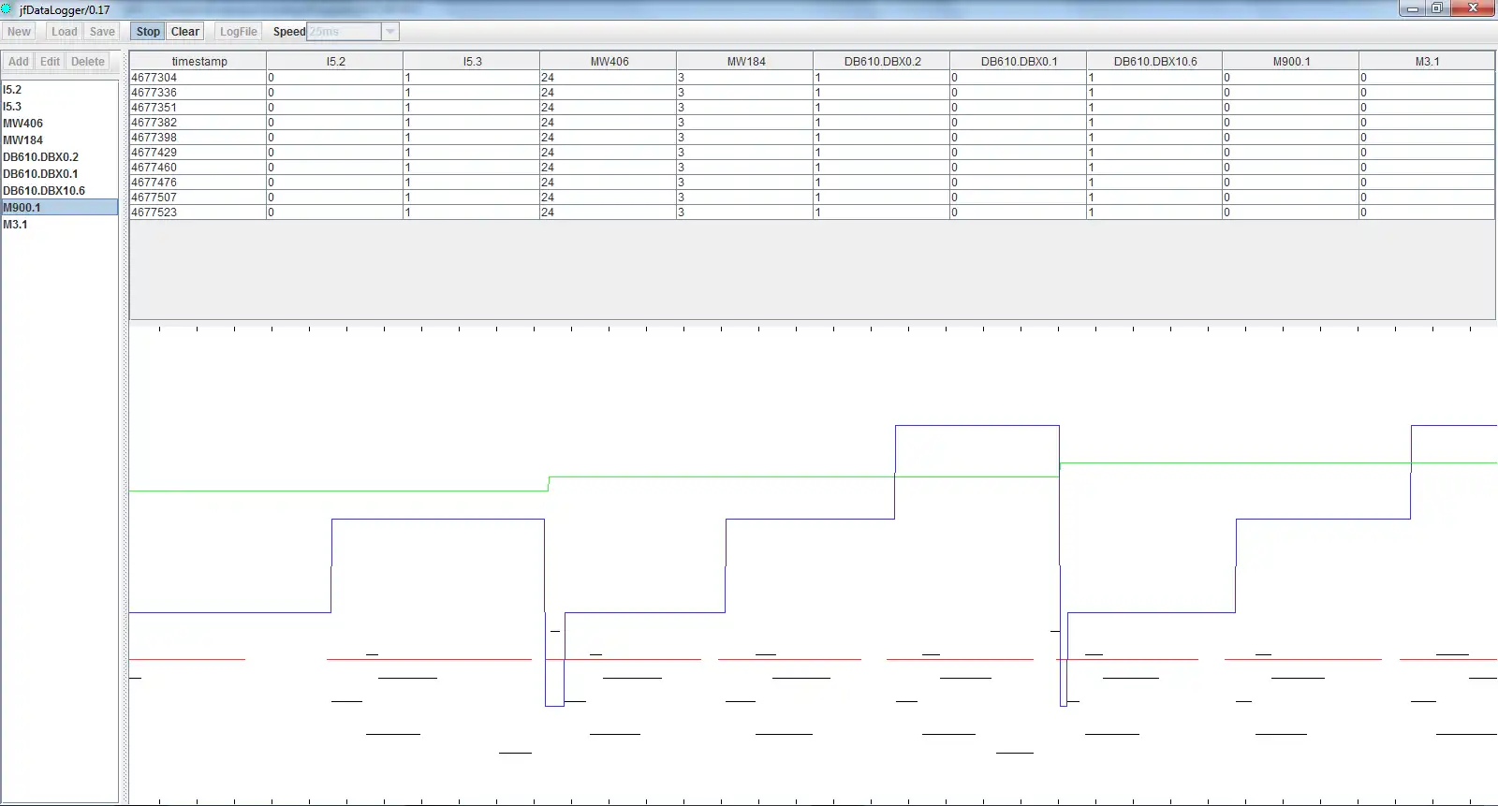This screenshot has width=1498, height=806.
Task: Click the DB610.DBX0.1 column header
Action: pyautogui.click(x=1019, y=61)
